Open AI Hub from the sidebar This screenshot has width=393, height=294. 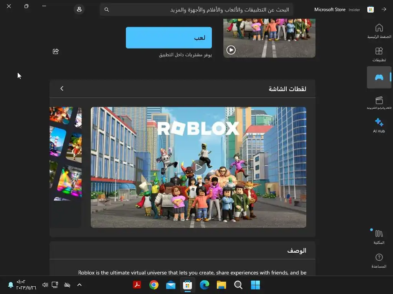point(379,126)
